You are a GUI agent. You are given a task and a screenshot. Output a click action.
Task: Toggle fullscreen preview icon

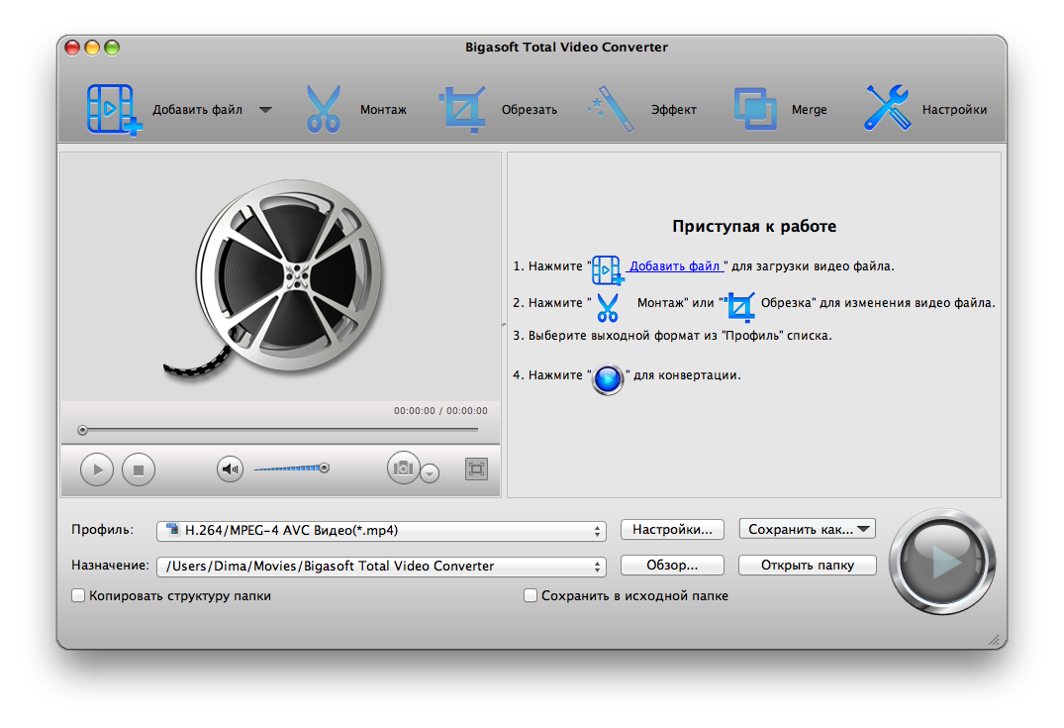tap(476, 468)
